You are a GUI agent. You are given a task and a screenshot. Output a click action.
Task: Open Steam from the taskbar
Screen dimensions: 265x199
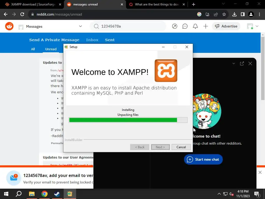57,194
